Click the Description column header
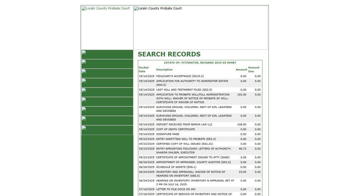 (x=164, y=69)
